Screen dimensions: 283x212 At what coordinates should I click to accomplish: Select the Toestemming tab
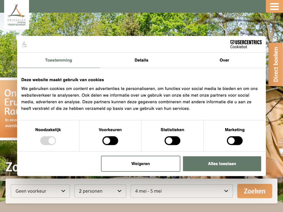(59, 60)
